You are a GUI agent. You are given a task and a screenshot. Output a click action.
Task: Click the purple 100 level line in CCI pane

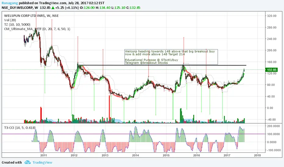tap(133, 134)
